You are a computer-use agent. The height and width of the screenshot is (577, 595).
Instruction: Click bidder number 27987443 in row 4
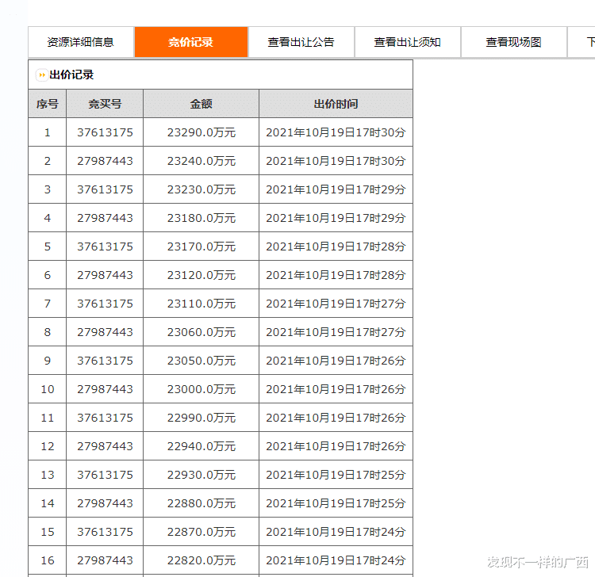click(105, 218)
